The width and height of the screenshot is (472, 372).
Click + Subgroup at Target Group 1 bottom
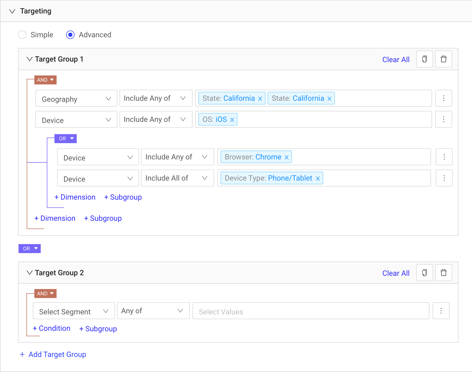[103, 218]
